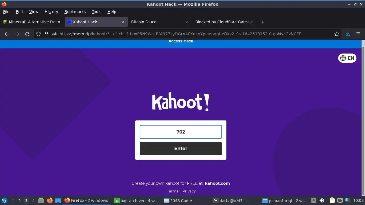Screen dimensions: 365x205
Task: Launch file manager from quick launch
Action: pos(41,200)
